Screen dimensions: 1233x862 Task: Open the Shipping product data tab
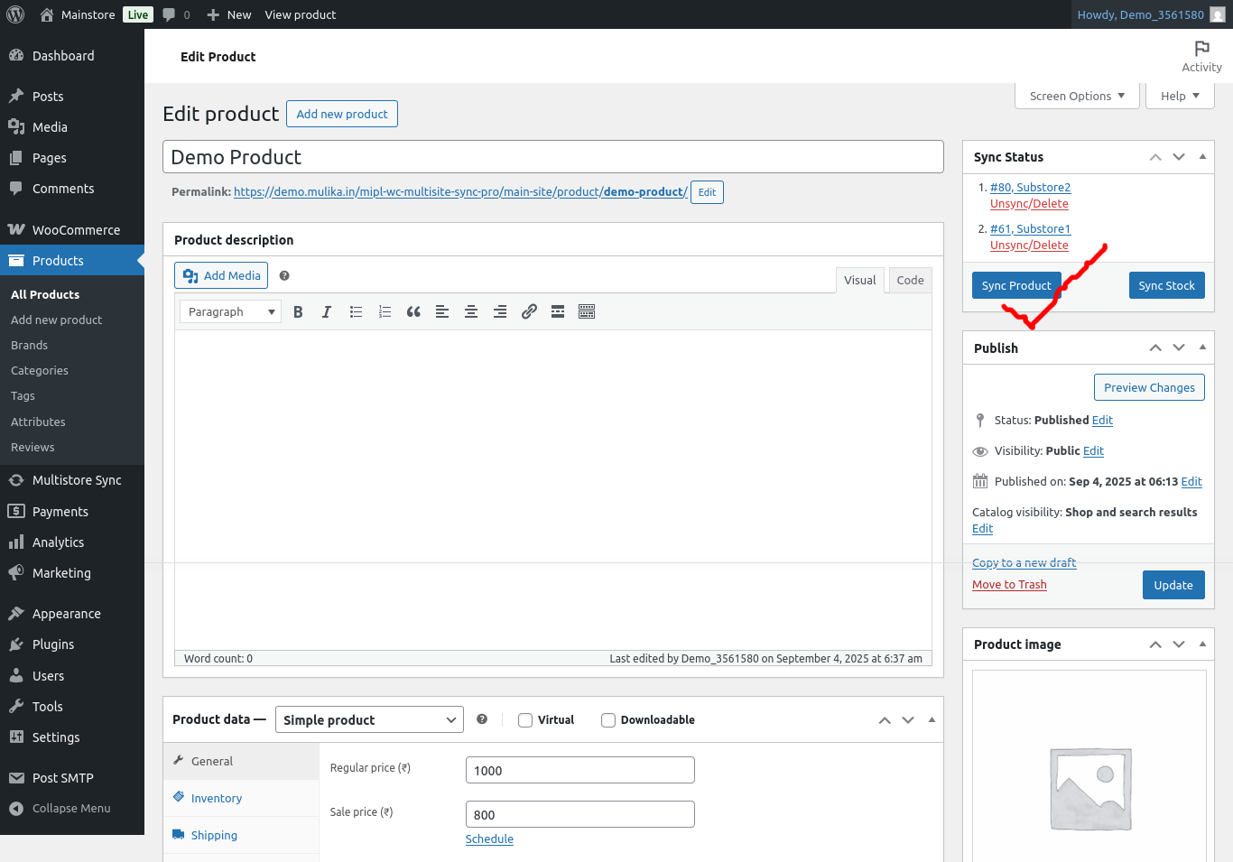coord(214,836)
